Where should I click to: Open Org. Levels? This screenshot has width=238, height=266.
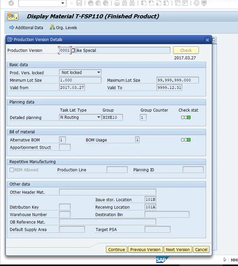[x=63, y=27]
